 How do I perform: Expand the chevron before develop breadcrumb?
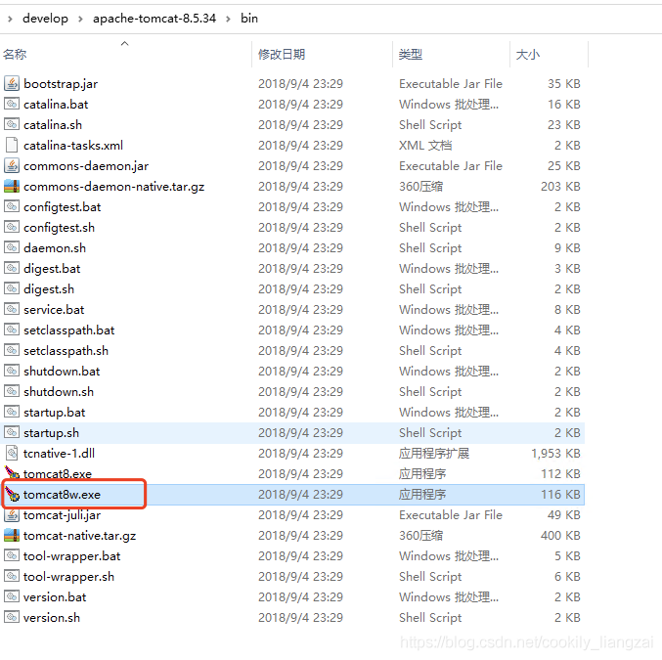coord(10,19)
